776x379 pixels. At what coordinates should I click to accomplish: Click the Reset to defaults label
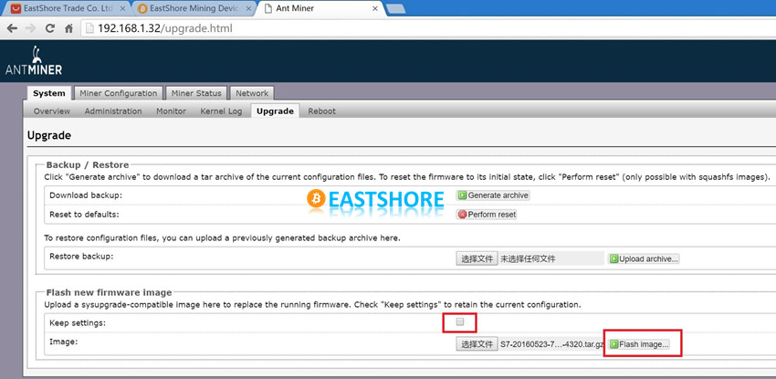pos(84,215)
